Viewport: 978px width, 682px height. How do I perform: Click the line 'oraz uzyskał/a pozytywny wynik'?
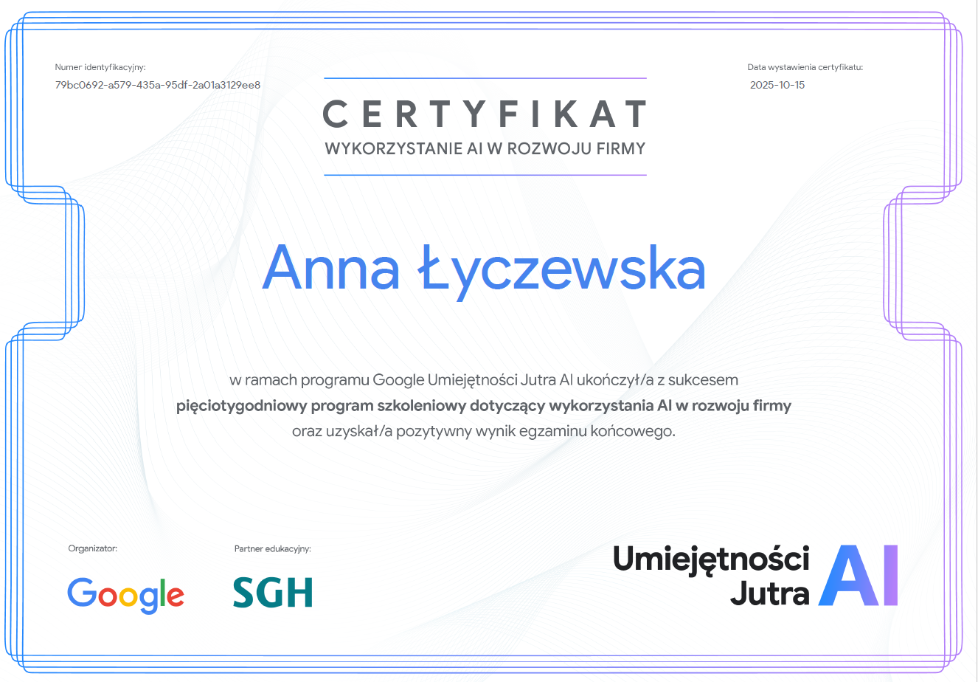point(484,431)
